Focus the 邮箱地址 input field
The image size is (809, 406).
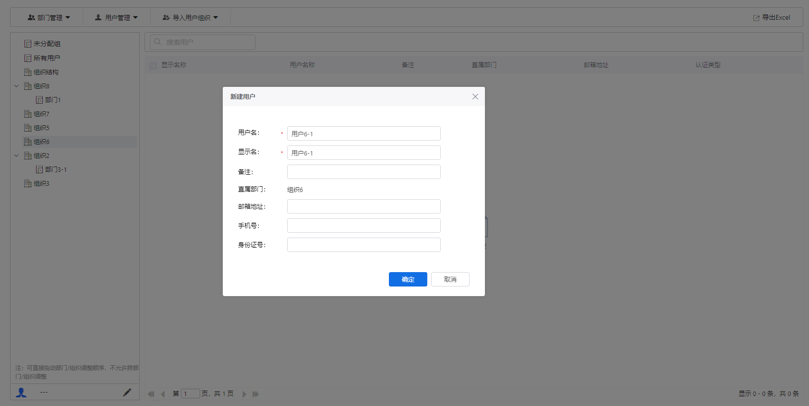point(363,206)
